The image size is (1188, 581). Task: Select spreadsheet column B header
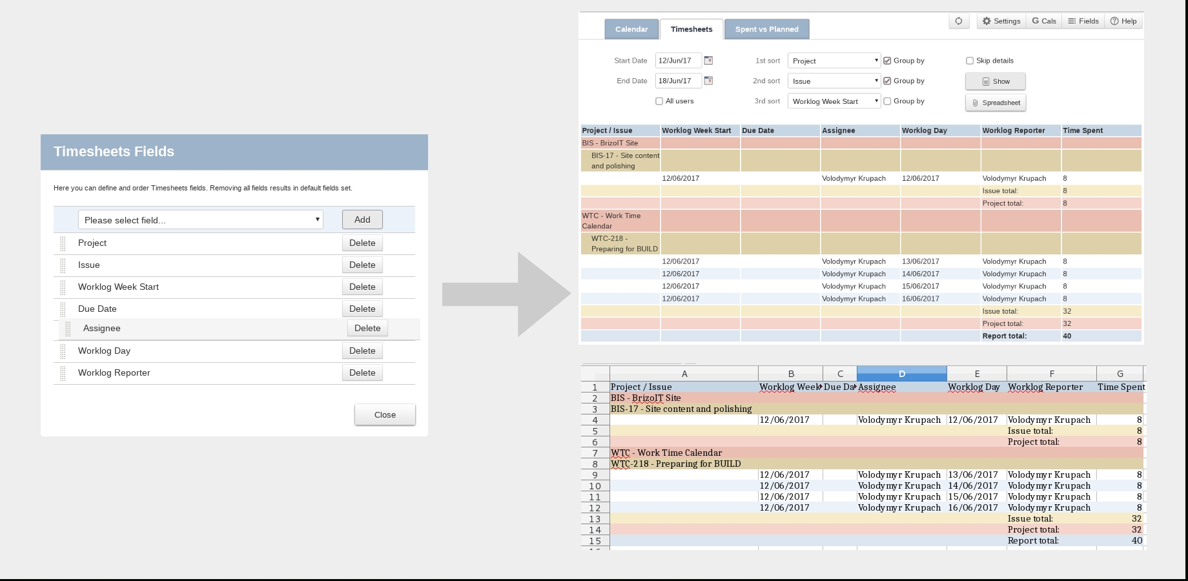[791, 374]
